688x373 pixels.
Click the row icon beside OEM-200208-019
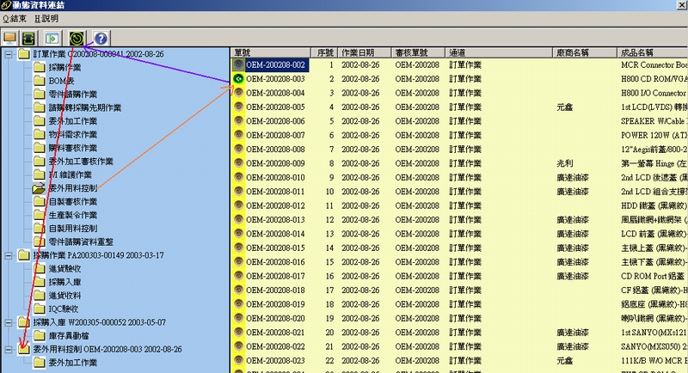[x=238, y=304]
